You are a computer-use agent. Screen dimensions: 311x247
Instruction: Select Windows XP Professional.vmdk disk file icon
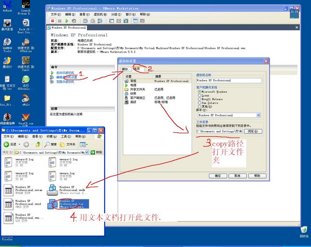53,190
